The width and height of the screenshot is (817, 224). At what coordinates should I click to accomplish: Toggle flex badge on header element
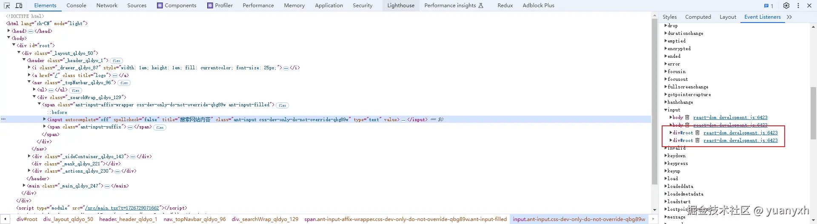117,61
